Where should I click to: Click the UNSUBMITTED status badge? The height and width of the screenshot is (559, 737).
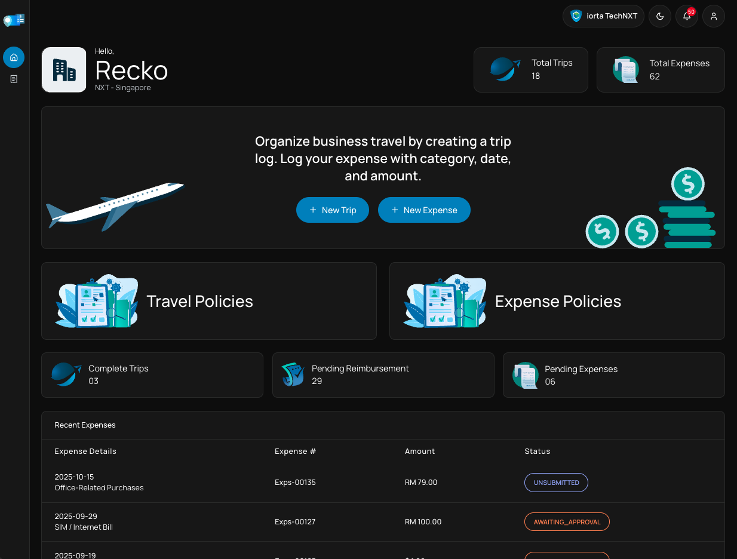(x=556, y=483)
